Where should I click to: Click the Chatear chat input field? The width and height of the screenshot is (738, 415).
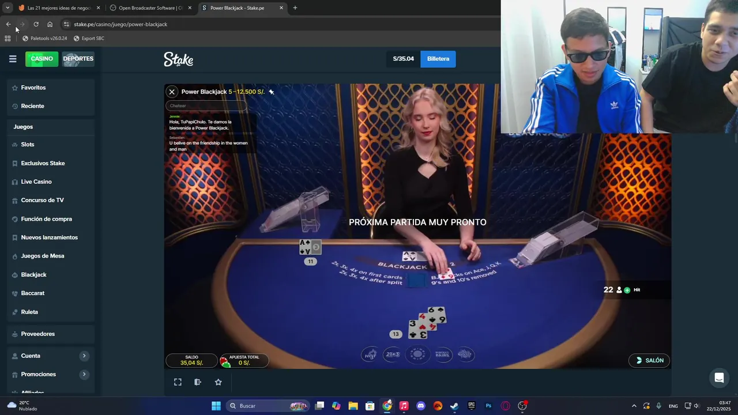[x=206, y=105]
